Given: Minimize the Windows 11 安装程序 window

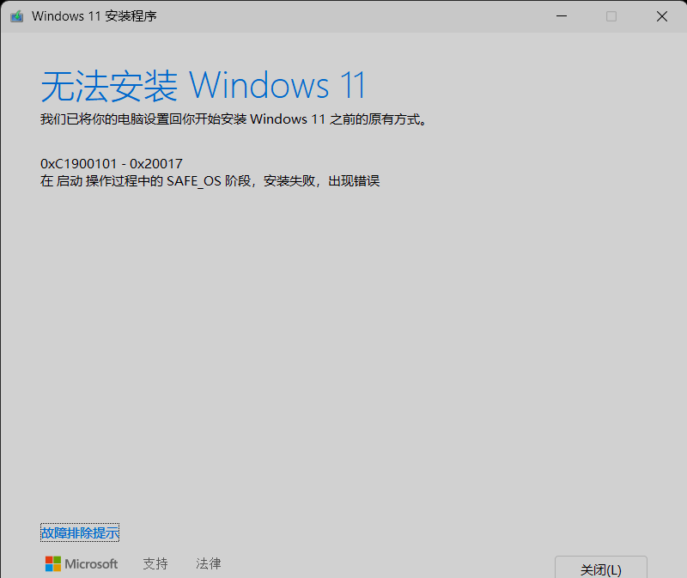Looking at the screenshot, I should (x=562, y=16).
